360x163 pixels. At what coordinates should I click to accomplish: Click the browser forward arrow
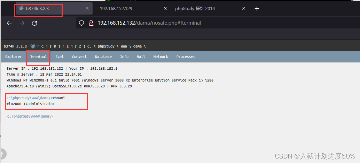click(22, 23)
